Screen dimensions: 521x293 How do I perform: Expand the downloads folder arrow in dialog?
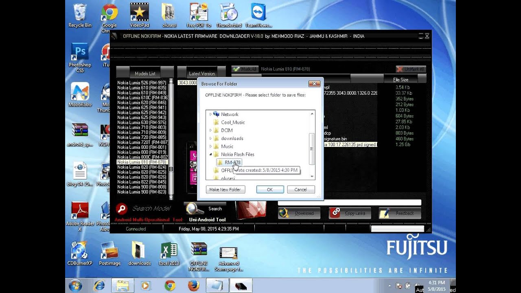pyautogui.click(x=210, y=138)
